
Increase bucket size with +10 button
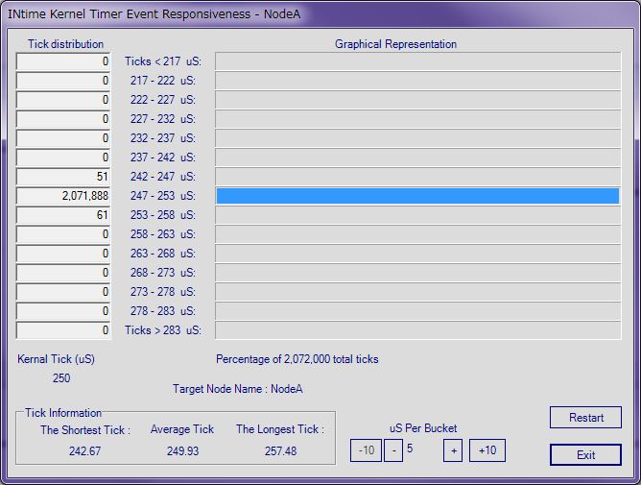pyautogui.click(x=487, y=450)
